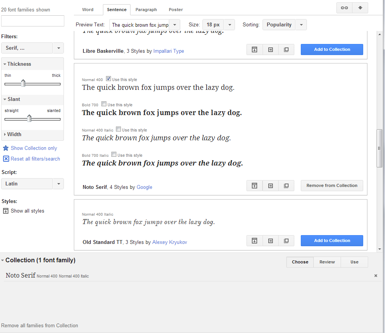The width and height of the screenshot is (385, 333).
Task: Open quick-use page for Libre Baskerville
Action: [270, 49]
